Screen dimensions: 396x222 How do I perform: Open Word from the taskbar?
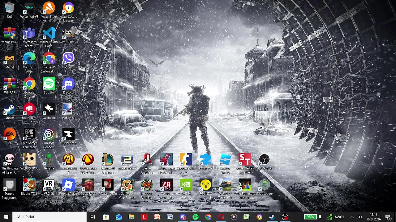tap(170, 217)
